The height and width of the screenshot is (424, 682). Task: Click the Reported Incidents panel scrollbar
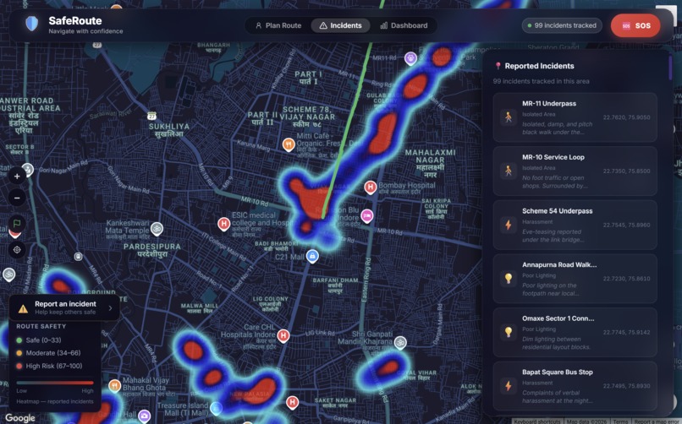point(670,67)
